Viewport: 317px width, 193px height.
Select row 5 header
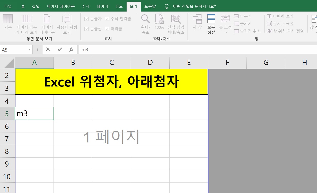point(7,113)
